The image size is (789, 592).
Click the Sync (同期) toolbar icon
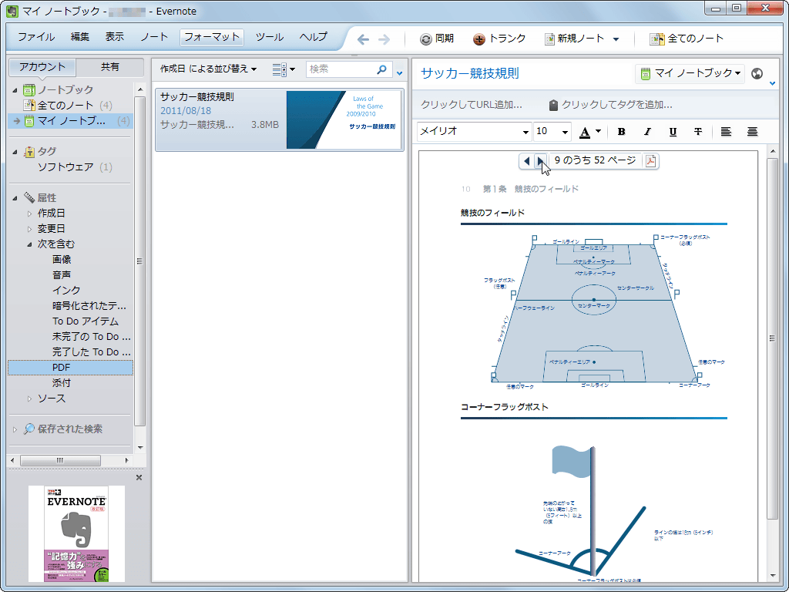[x=425, y=39]
